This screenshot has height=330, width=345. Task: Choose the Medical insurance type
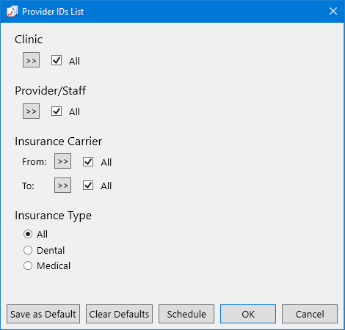[28, 265]
